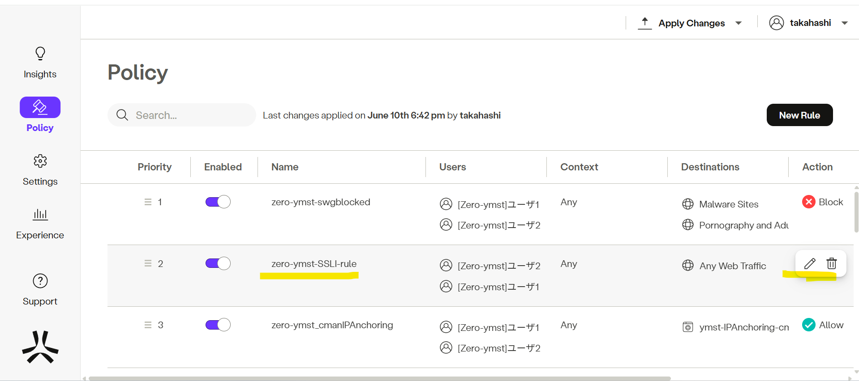Toggle off the zero-ymst-SSLI-rule switch
Viewport: 859px width, 381px height.
click(x=218, y=263)
